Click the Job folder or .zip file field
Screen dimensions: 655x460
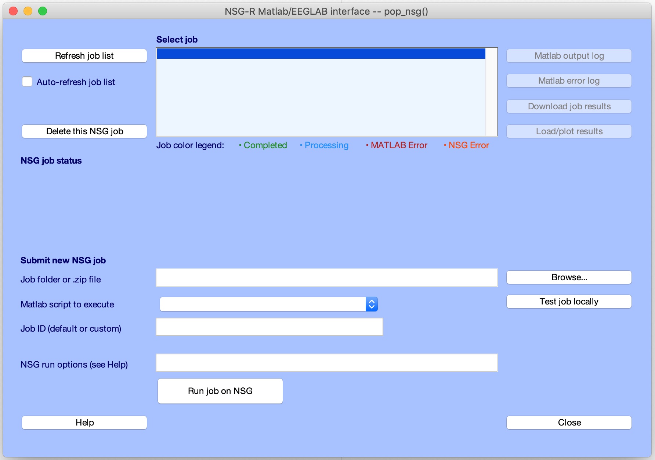click(327, 278)
